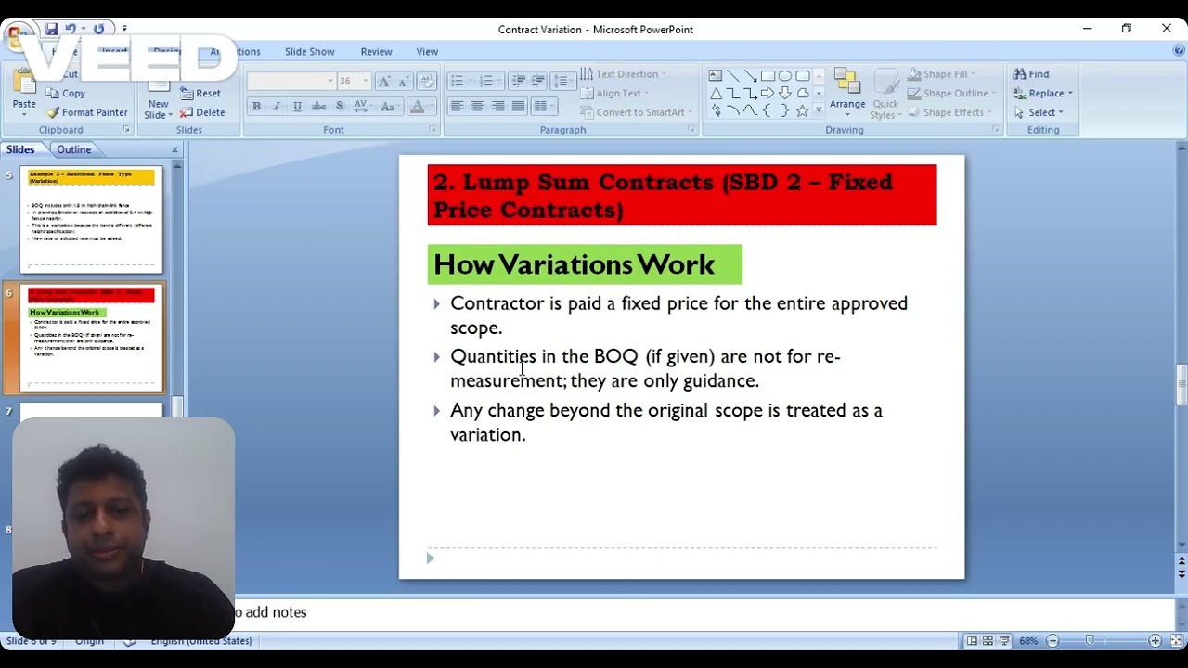Click the Save icon in quick access toolbar

(x=52, y=29)
